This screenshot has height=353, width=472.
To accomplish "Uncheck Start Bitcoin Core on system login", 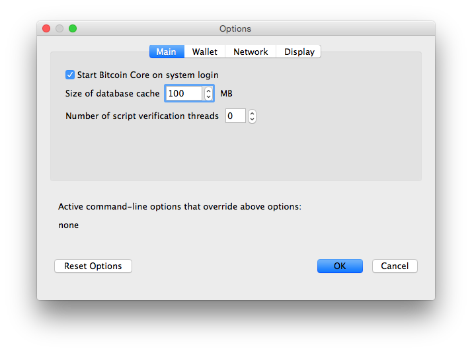I will click(x=70, y=75).
